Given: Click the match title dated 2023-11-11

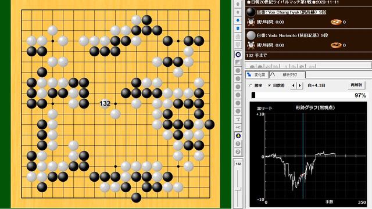Looking at the screenshot, I should tap(293, 2).
